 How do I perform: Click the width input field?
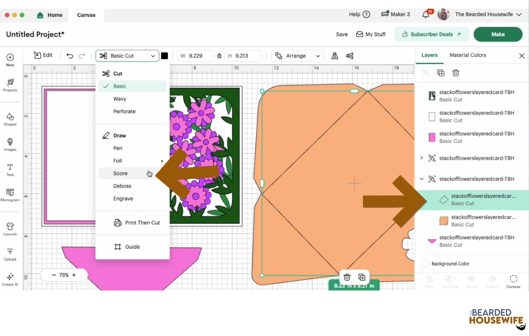pos(198,56)
